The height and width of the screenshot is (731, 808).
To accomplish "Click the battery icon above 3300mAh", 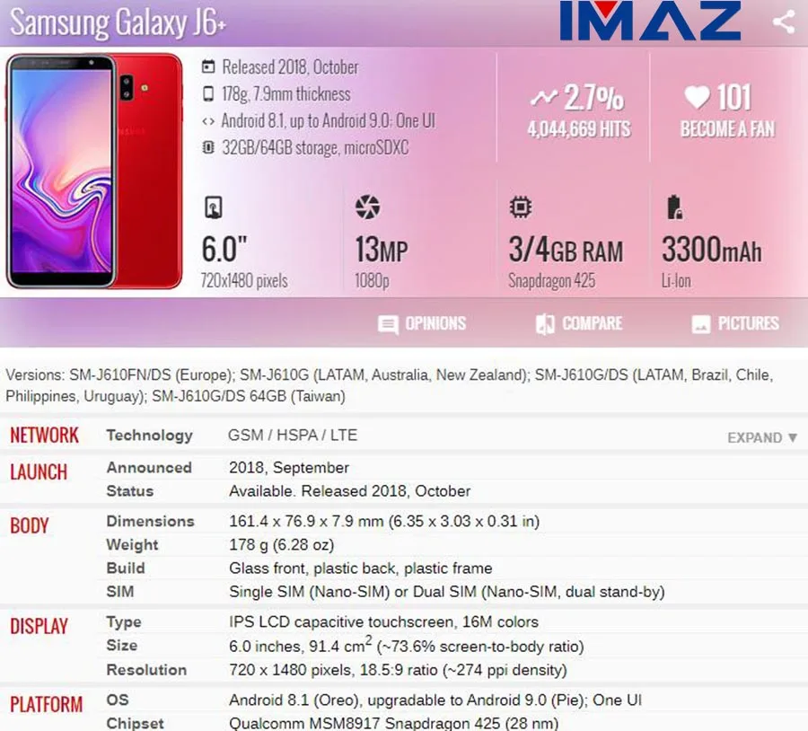I will (674, 207).
